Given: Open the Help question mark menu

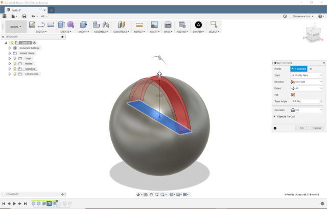Looking at the screenshot, I should click(321, 16).
